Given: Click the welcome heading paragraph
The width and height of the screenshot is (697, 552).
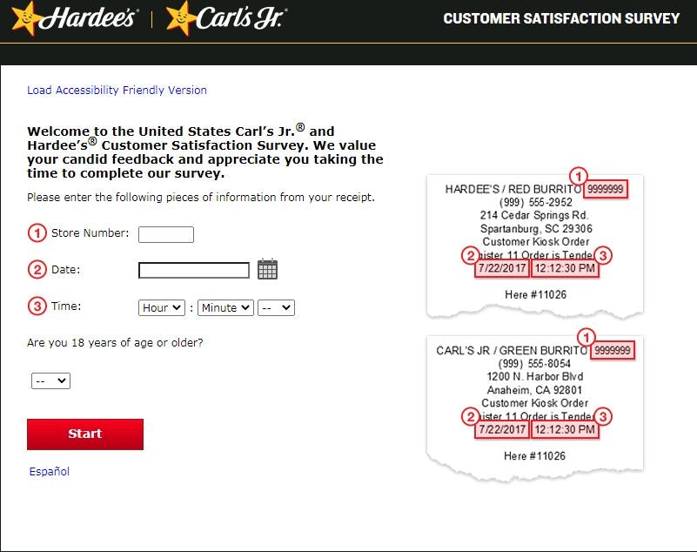Looking at the screenshot, I should (204, 152).
